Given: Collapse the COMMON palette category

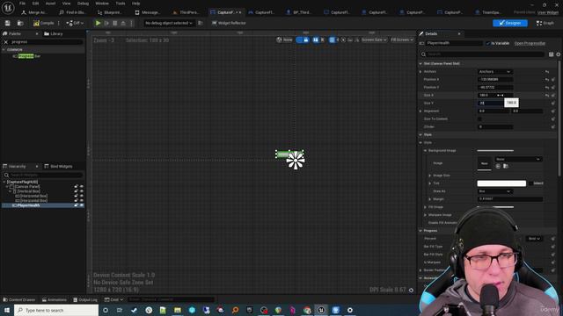Looking at the screenshot, I should 4,50.
